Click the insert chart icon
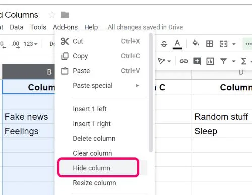The height and width of the screenshot is (195, 252). (x=210, y=61)
